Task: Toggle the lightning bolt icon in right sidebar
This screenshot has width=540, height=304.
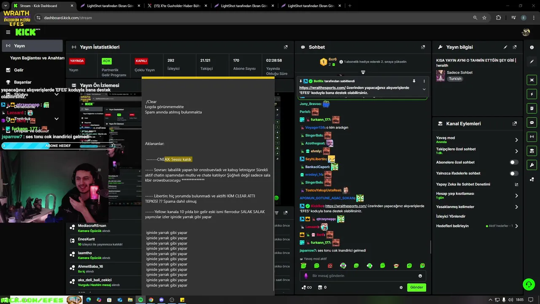Action: 532,94
